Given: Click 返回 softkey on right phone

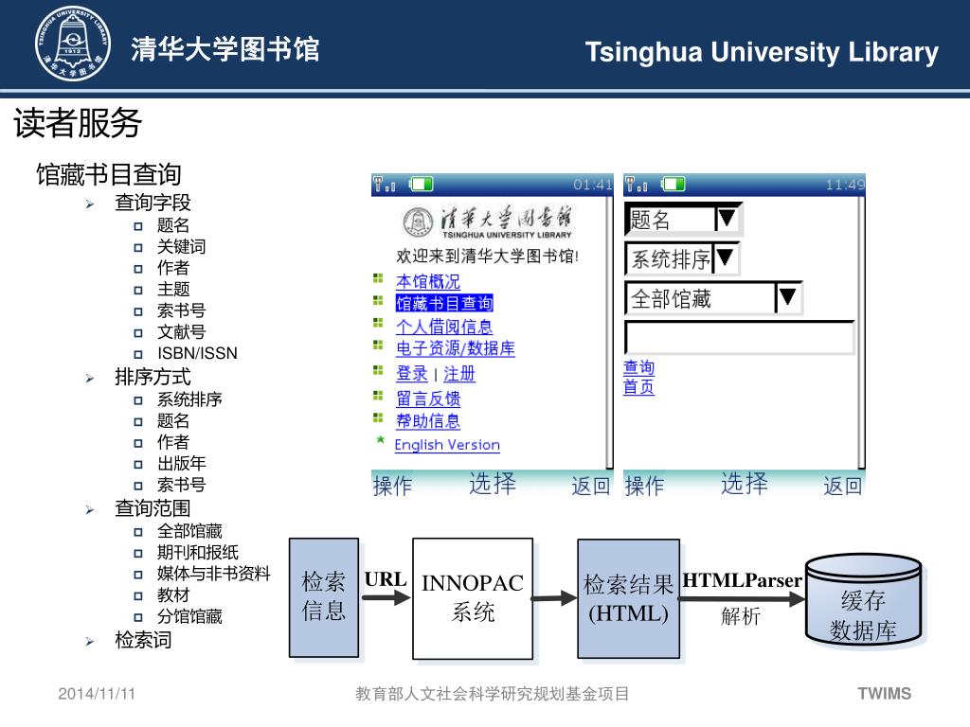Looking at the screenshot, I should tap(842, 486).
